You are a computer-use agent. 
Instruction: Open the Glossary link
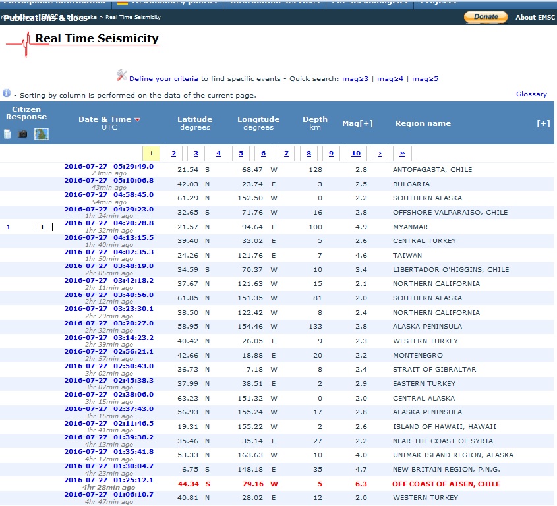pos(531,94)
